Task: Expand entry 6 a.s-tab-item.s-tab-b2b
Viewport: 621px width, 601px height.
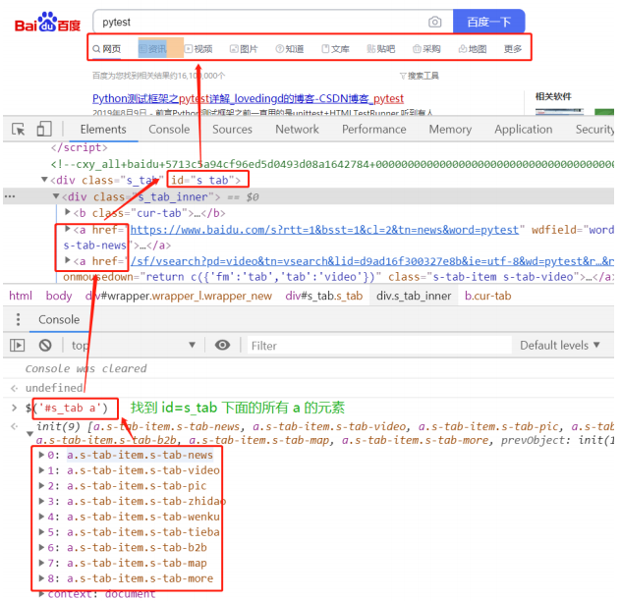Action: pyautogui.click(x=41, y=547)
